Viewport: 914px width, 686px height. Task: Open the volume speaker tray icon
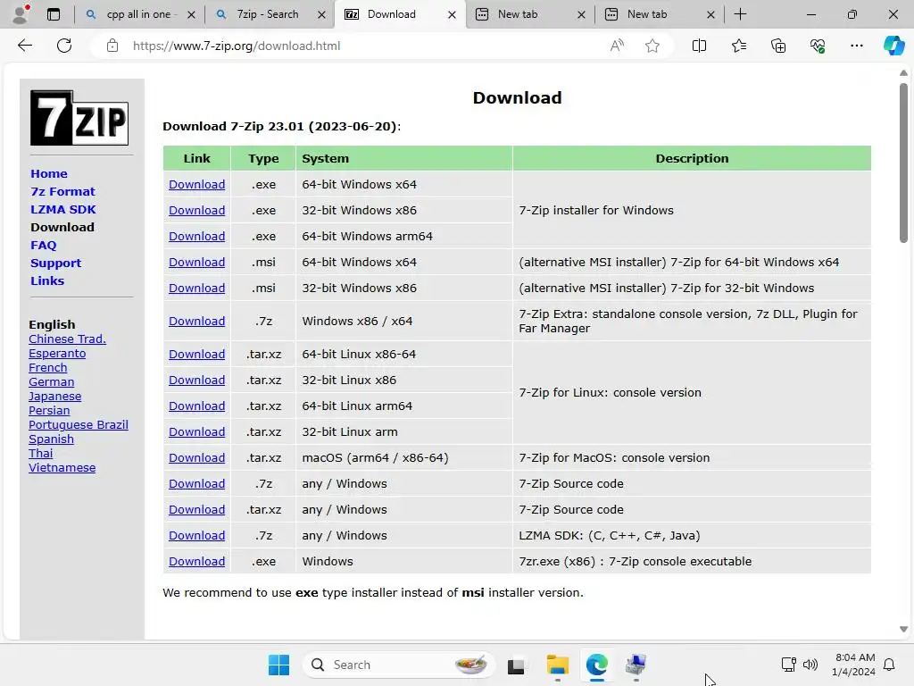coord(810,665)
